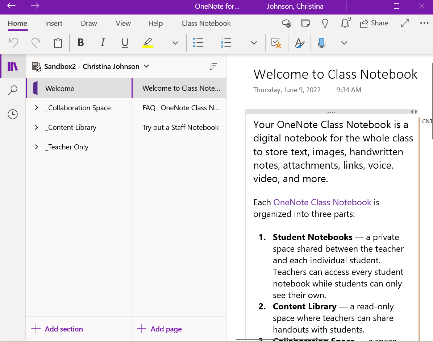
Task: Open the notifications bell
Action: click(x=345, y=24)
